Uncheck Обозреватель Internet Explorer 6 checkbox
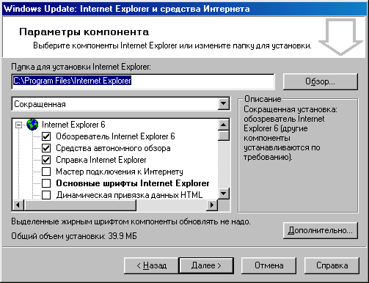The image size is (369, 283). point(46,136)
